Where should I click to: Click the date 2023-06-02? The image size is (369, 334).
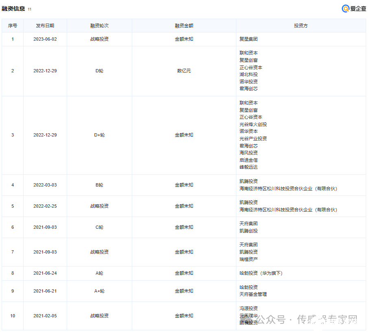(45, 39)
